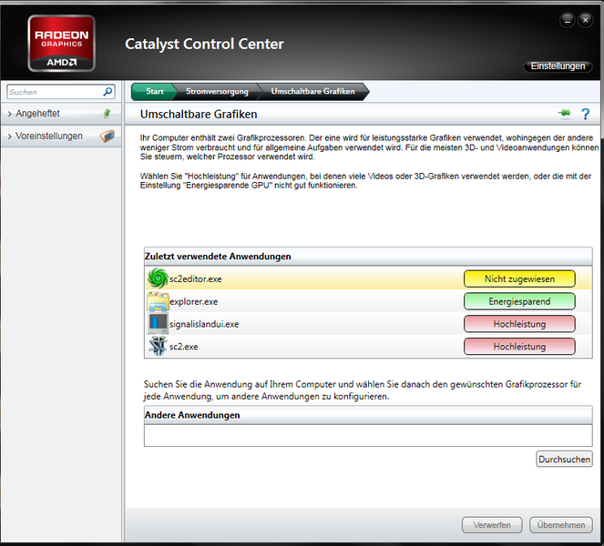The height and width of the screenshot is (546, 604).
Task: Open the Stromversorgung breadcrumb
Action: coord(217,92)
